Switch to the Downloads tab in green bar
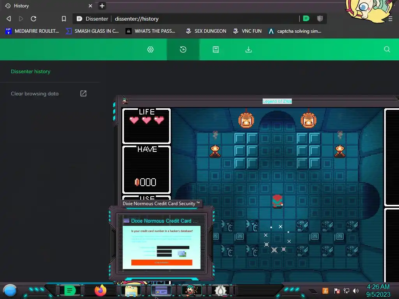 [248, 49]
